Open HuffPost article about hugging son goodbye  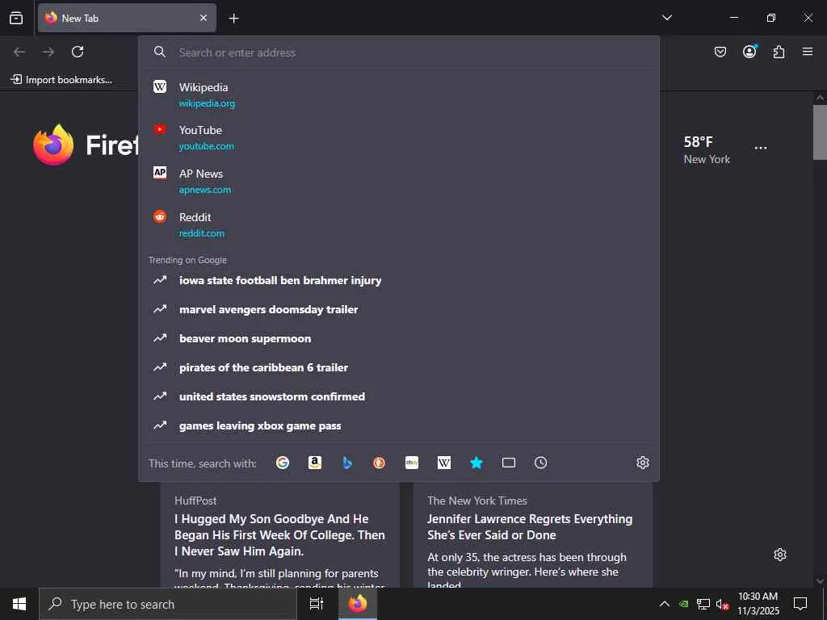pos(279,534)
